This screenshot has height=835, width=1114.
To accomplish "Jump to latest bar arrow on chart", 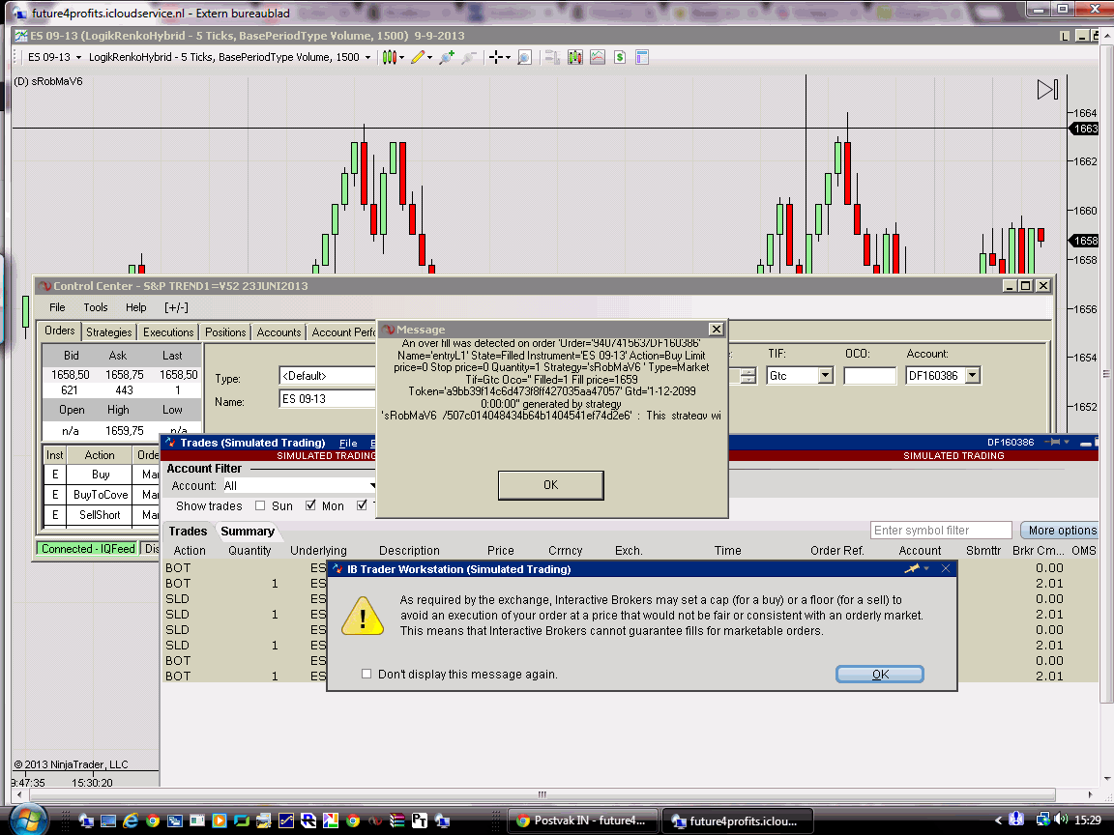I will tap(1047, 90).
